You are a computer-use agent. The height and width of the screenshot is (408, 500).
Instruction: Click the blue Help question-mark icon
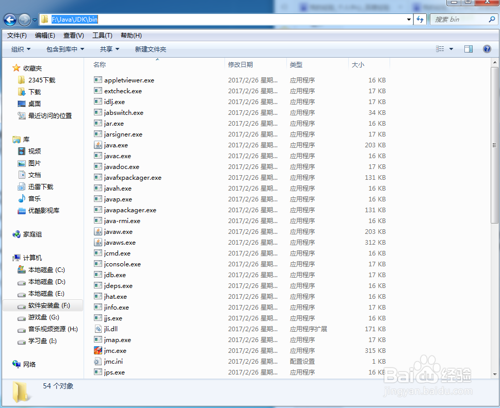pyautogui.click(x=487, y=48)
